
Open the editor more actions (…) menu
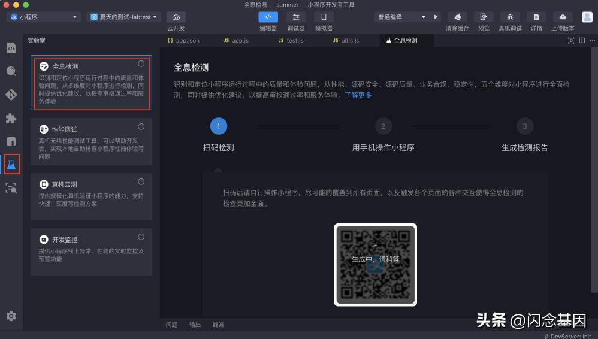click(592, 40)
